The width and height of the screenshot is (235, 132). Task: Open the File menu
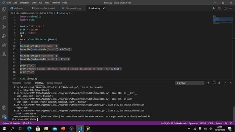[x=9, y=3]
